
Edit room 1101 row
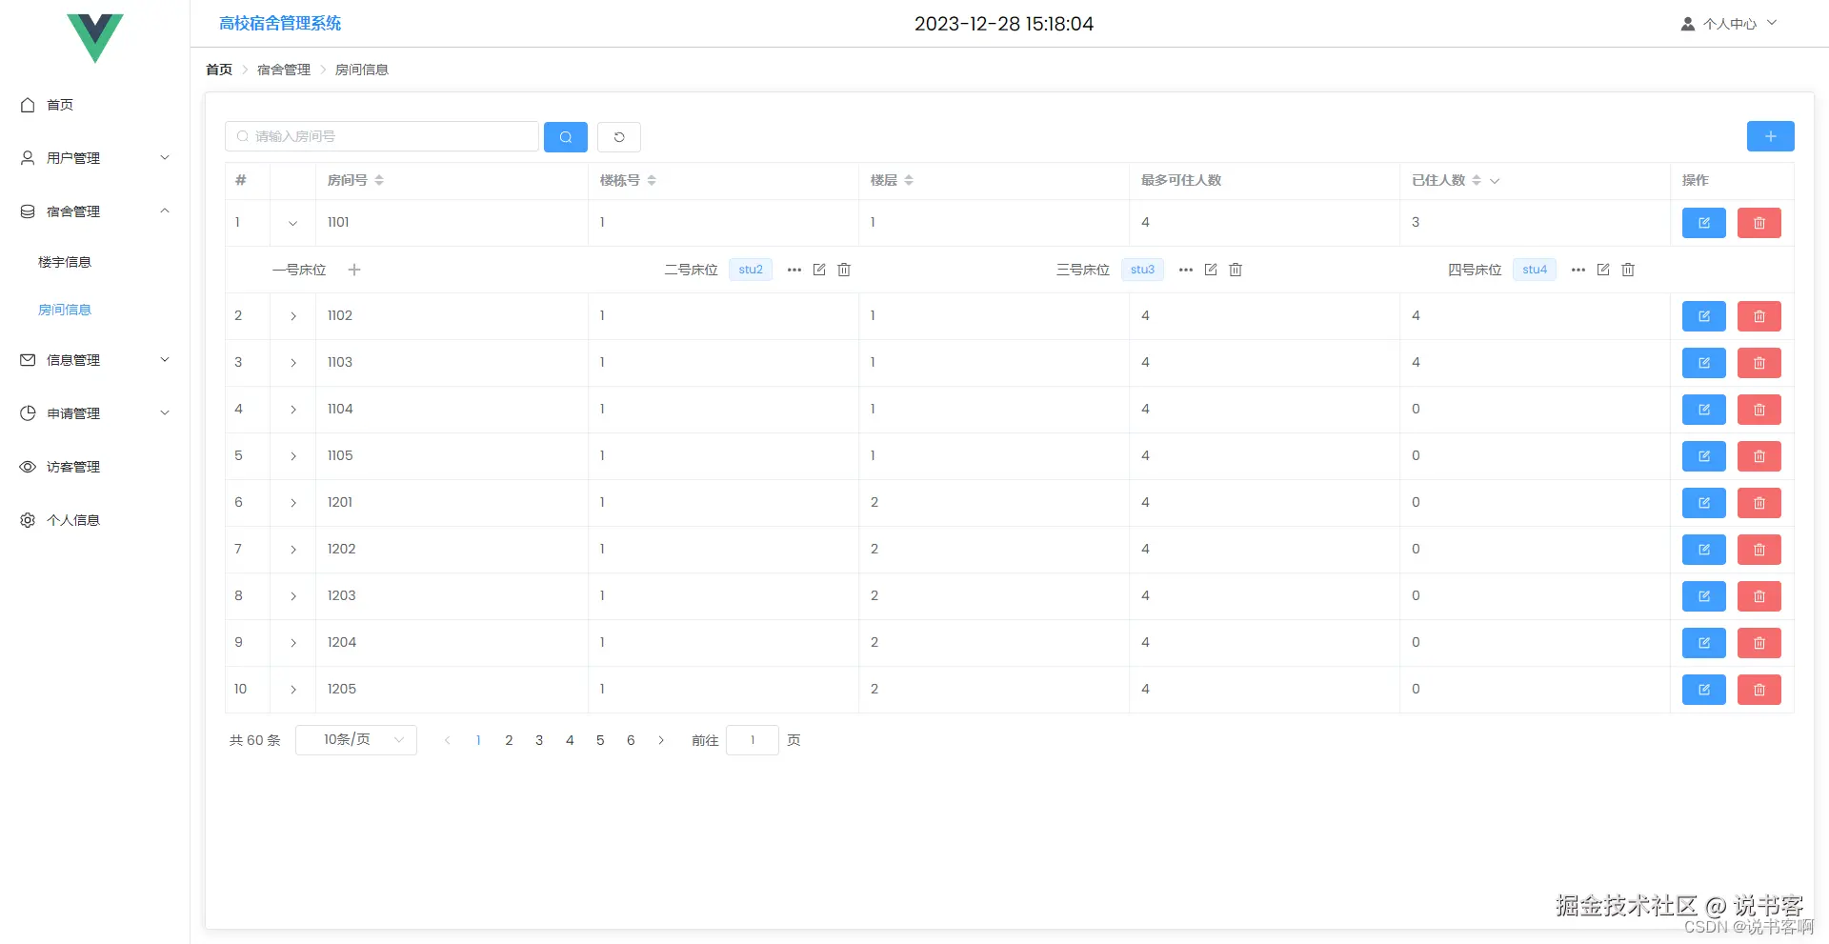point(1704,223)
